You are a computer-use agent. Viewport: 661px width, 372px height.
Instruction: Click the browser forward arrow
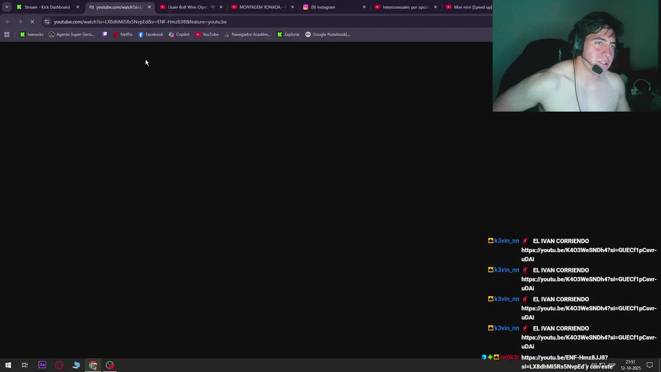point(20,22)
